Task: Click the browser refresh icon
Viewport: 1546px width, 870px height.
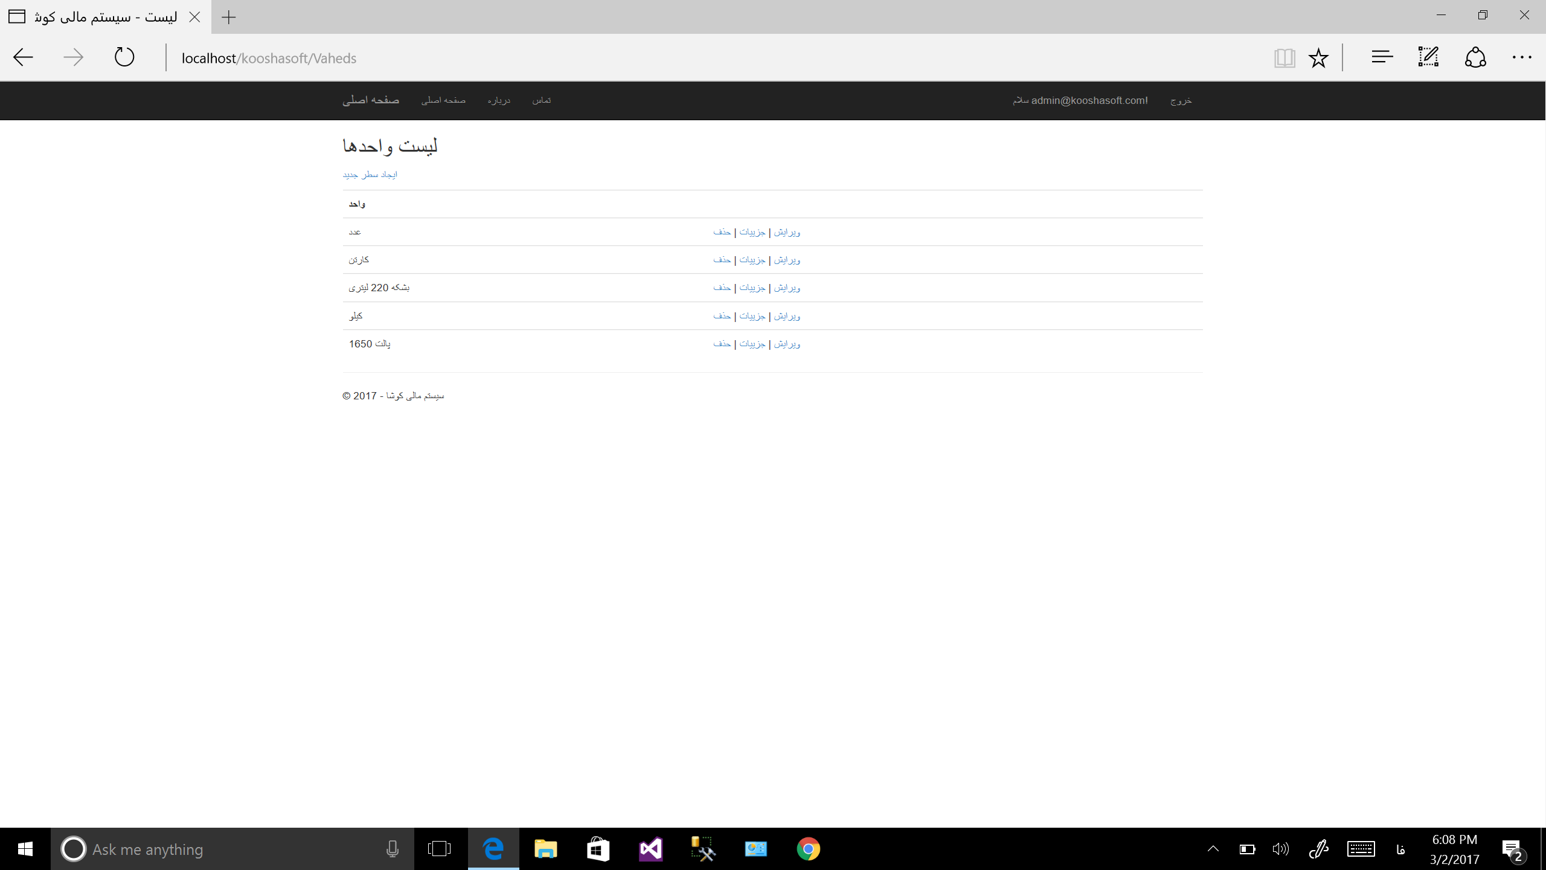Action: coord(124,57)
